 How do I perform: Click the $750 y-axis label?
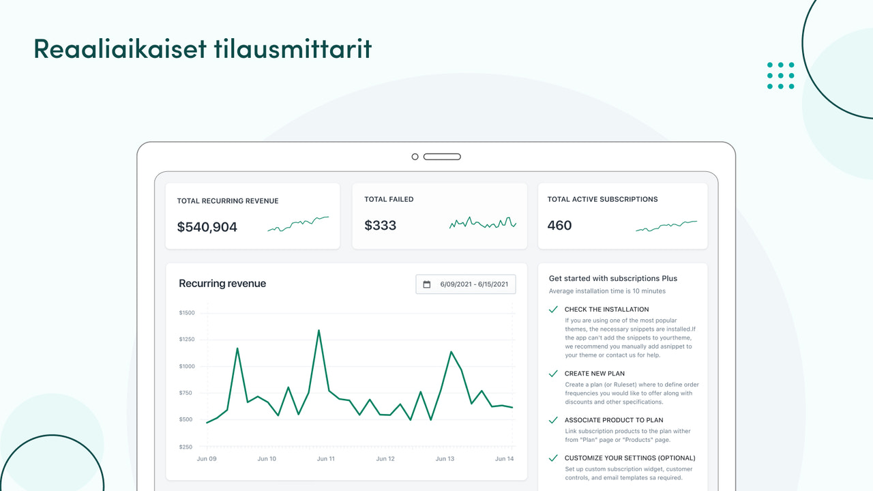pos(187,393)
